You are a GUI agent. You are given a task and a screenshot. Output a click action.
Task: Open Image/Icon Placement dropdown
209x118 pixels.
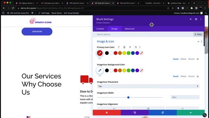[x=148, y=86]
